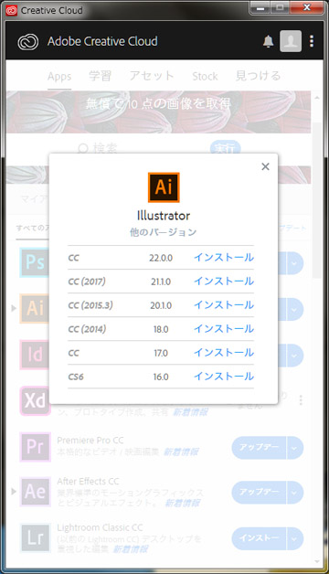Click the Creative Cloud title bar icon
Image resolution: width=329 pixels, height=574 pixels.
coord(11,10)
